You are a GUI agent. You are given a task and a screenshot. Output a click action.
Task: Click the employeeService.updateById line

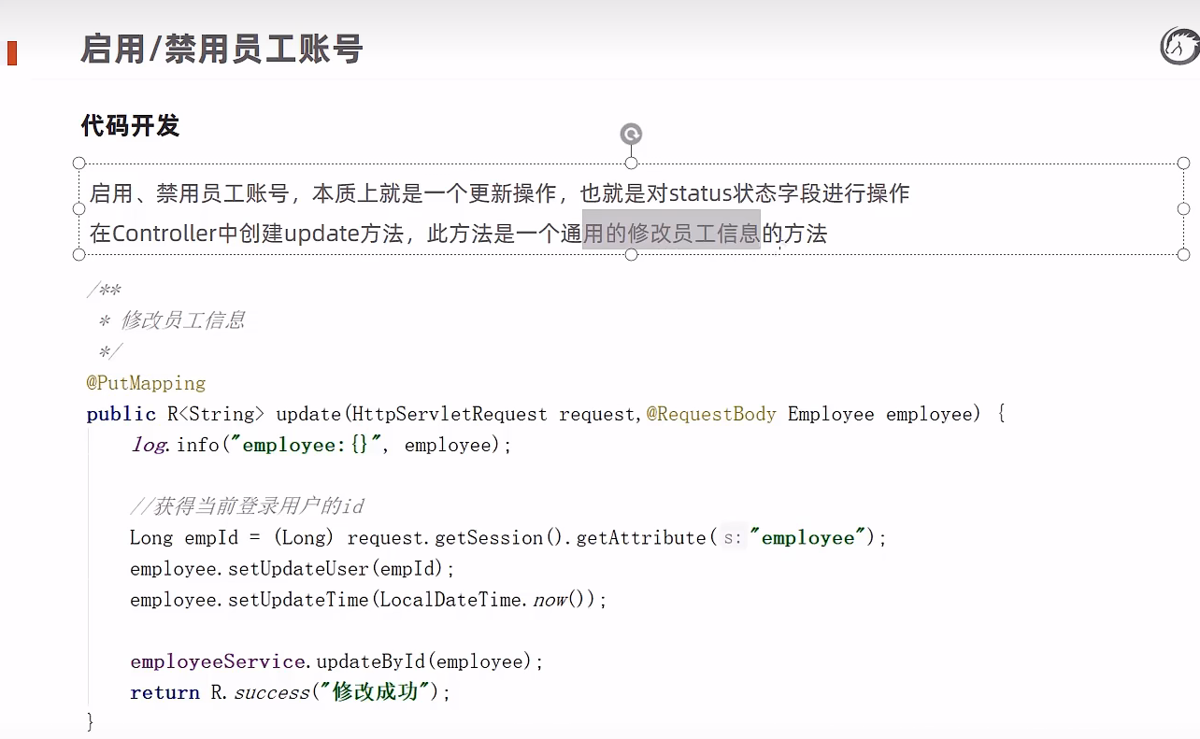[337, 661]
